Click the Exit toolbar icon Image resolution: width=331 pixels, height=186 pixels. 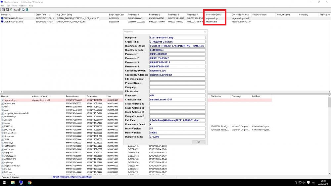tap(27, 10)
